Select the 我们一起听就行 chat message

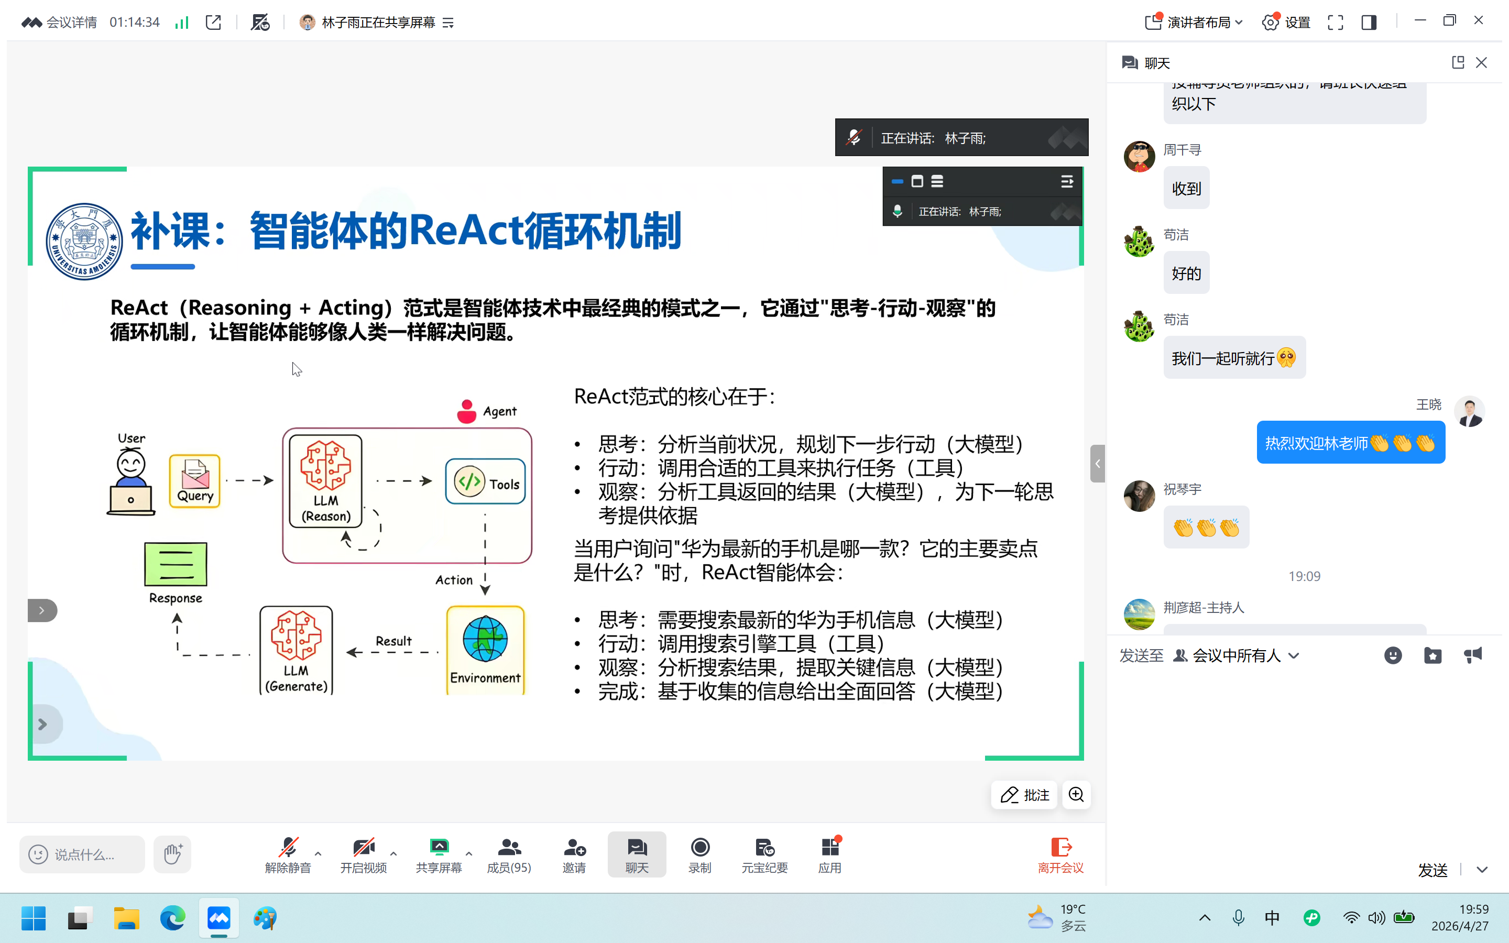tap(1234, 358)
